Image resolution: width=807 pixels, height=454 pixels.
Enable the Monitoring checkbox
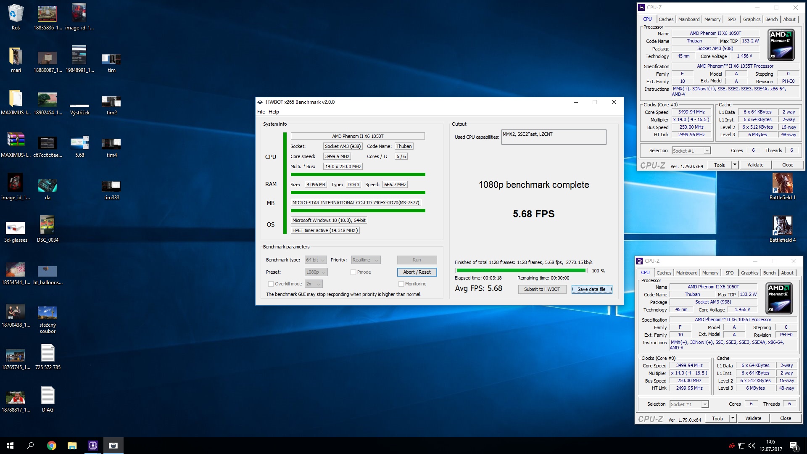(x=401, y=284)
